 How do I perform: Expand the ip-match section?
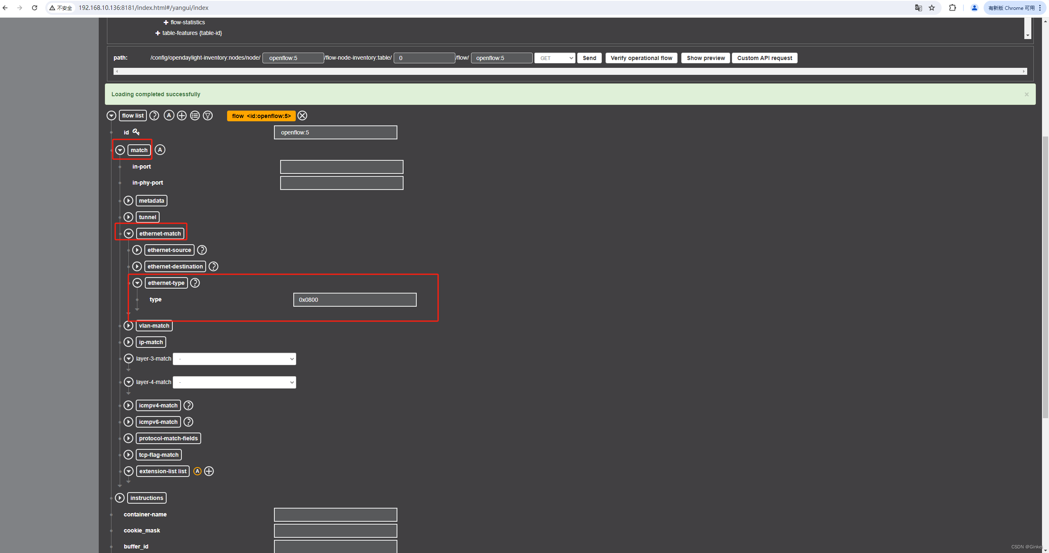[128, 342]
